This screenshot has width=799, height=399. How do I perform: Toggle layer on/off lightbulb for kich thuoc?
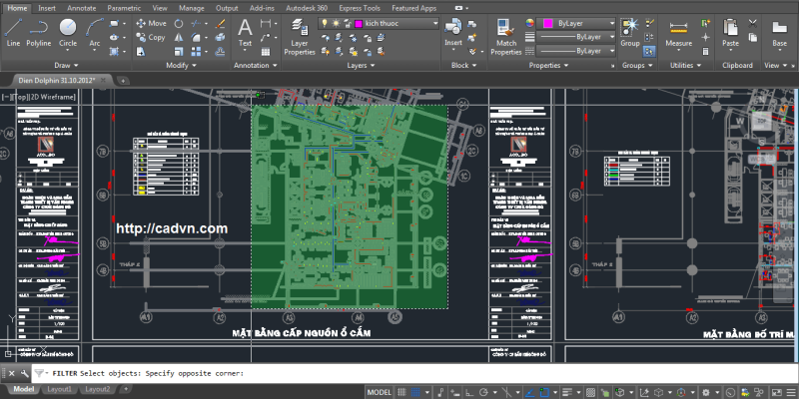325,22
